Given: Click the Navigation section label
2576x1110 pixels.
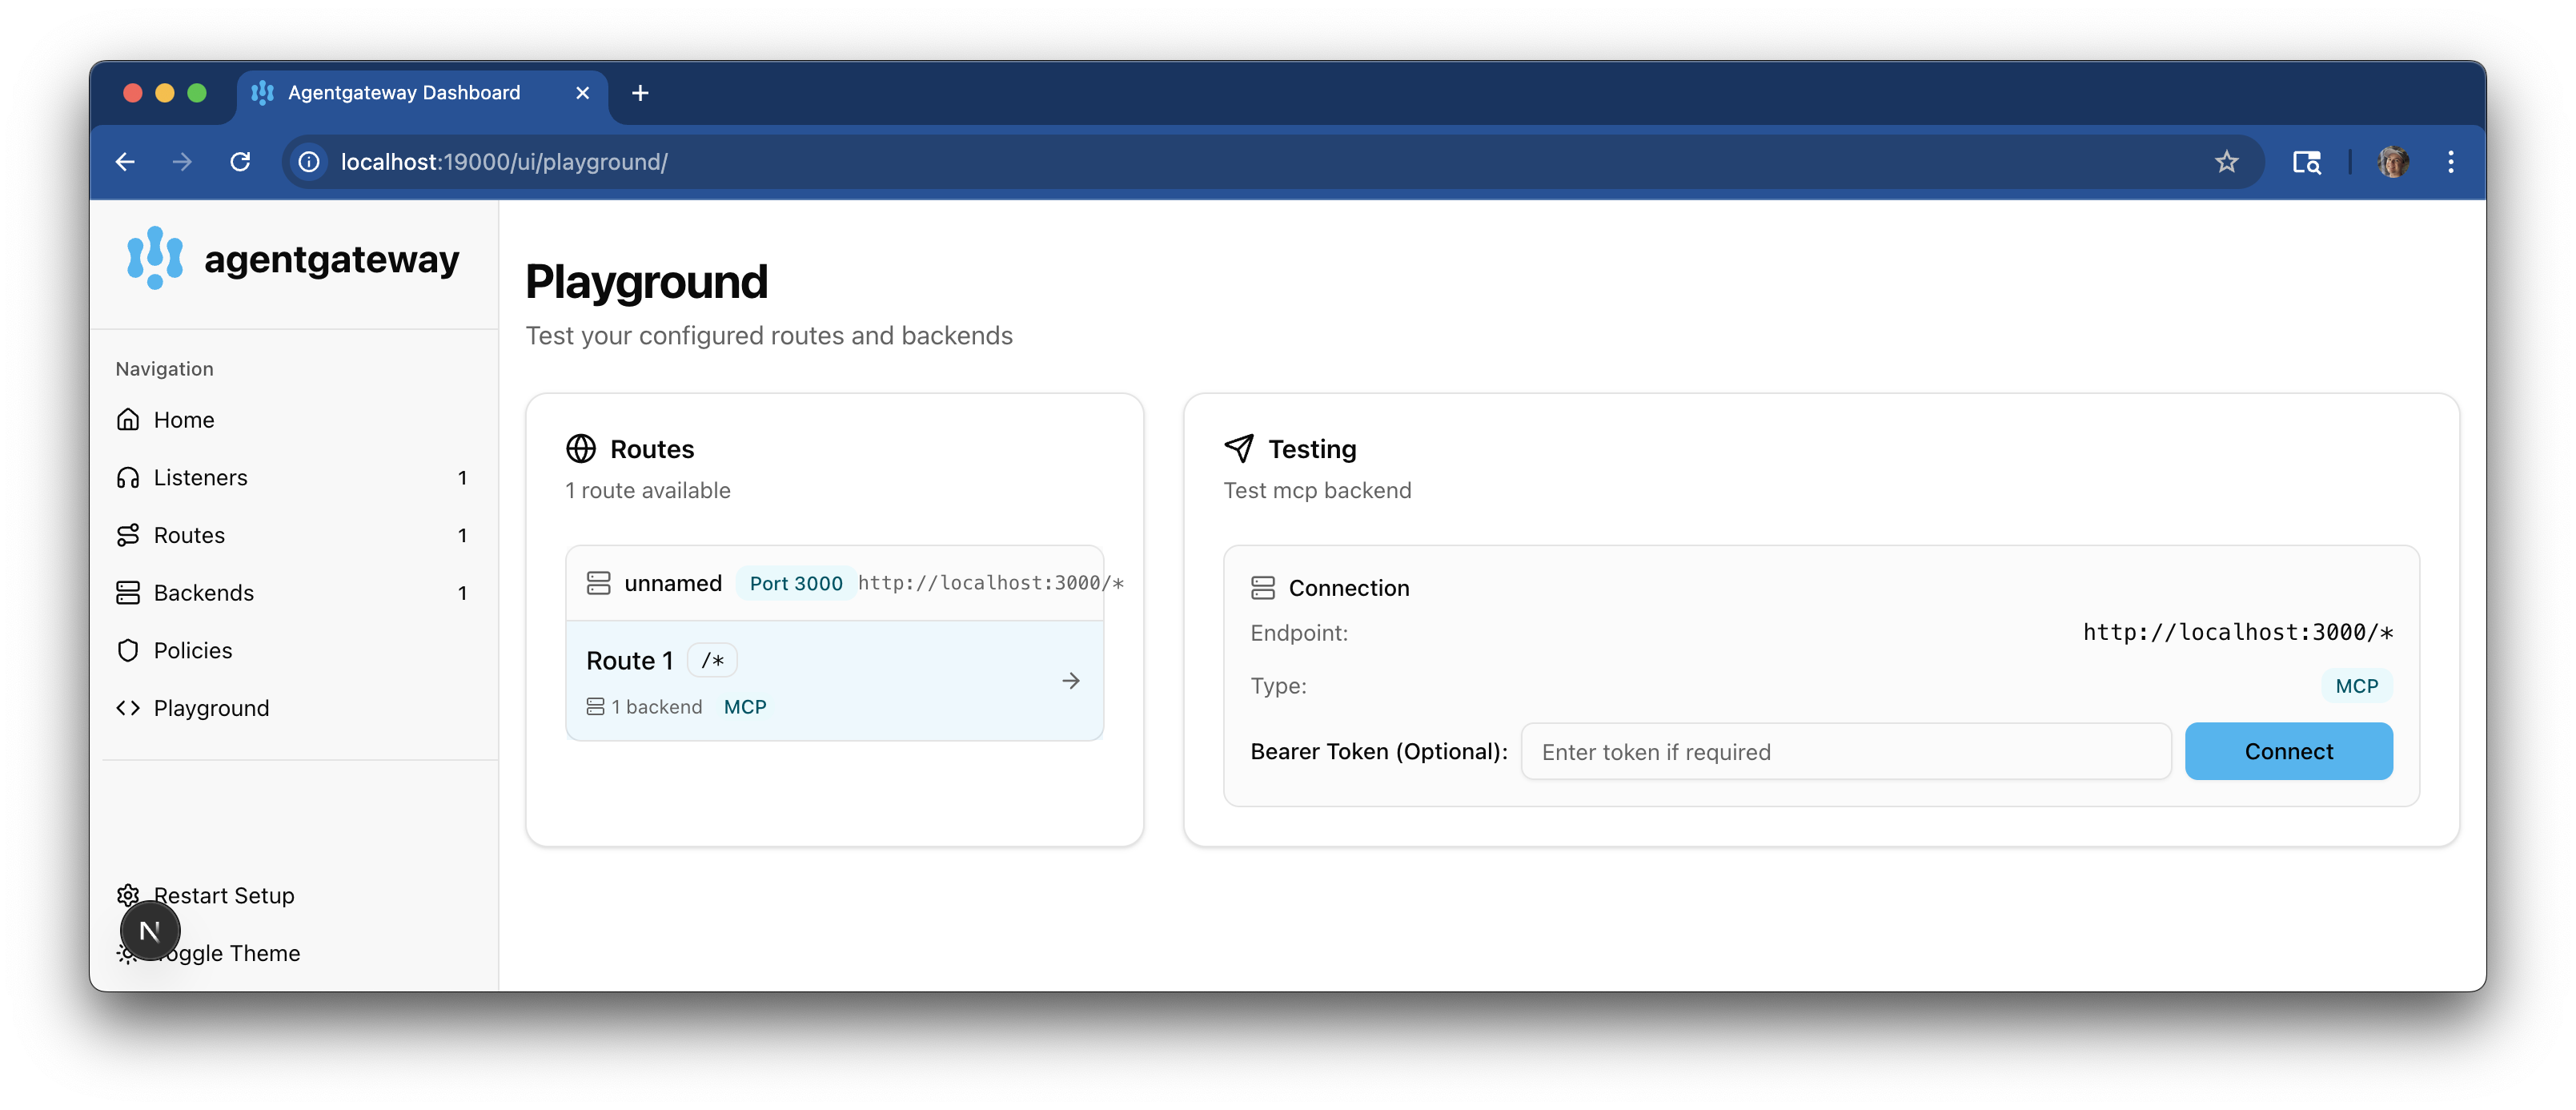Looking at the screenshot, I should point(164,369).
